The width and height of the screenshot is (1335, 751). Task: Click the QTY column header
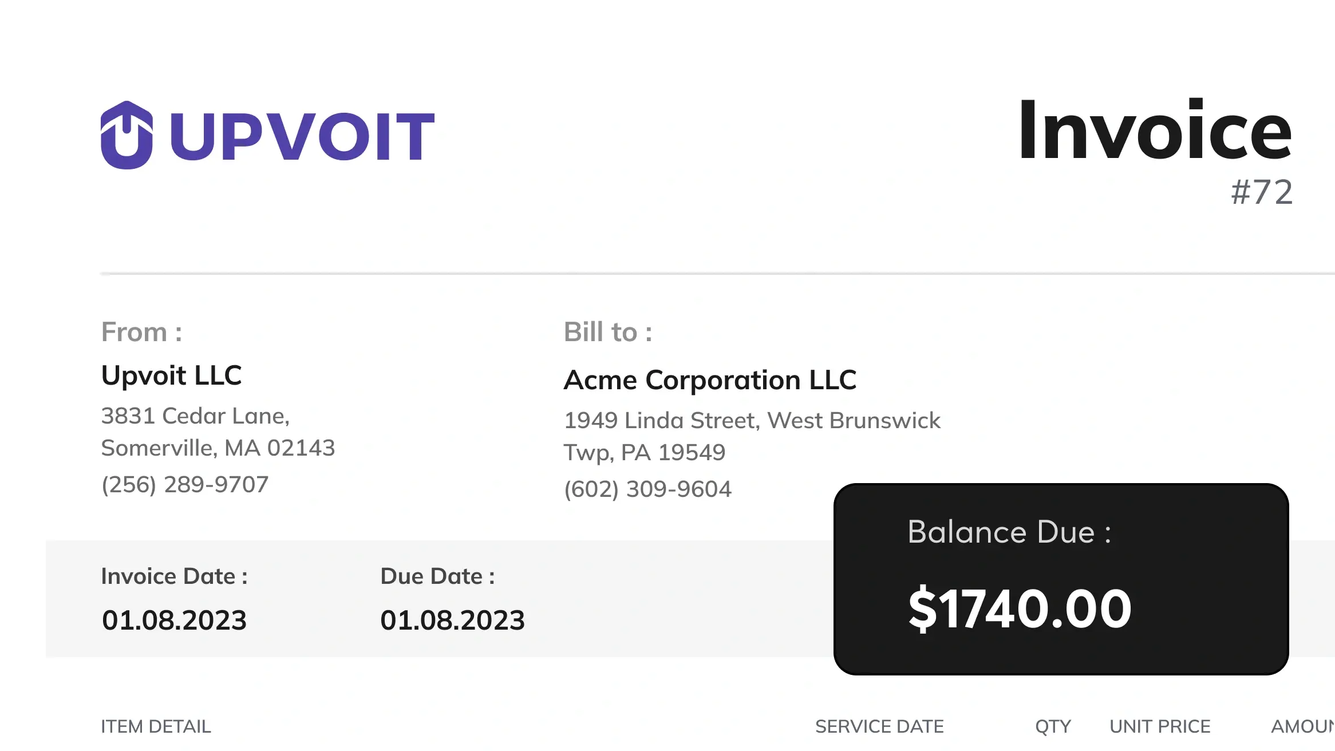click(x=1053, y=727)
